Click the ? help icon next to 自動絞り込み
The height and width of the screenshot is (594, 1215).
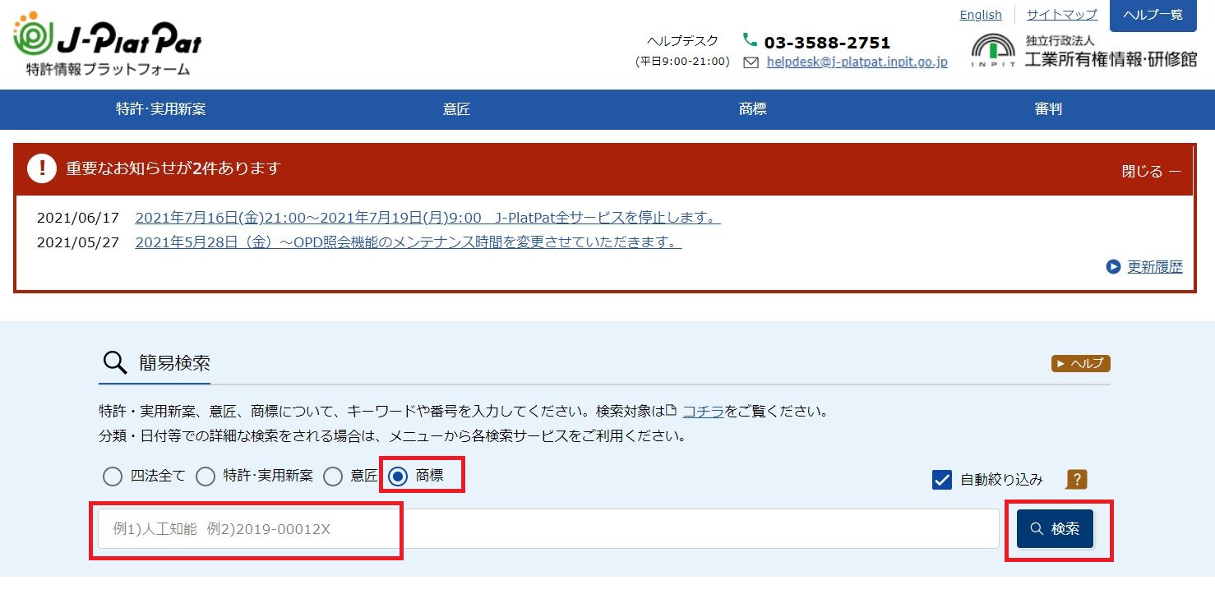1077,479
